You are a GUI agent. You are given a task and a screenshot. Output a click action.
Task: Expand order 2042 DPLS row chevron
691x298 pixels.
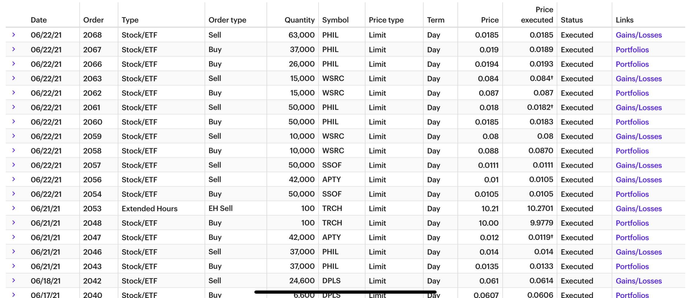point(14,280)
